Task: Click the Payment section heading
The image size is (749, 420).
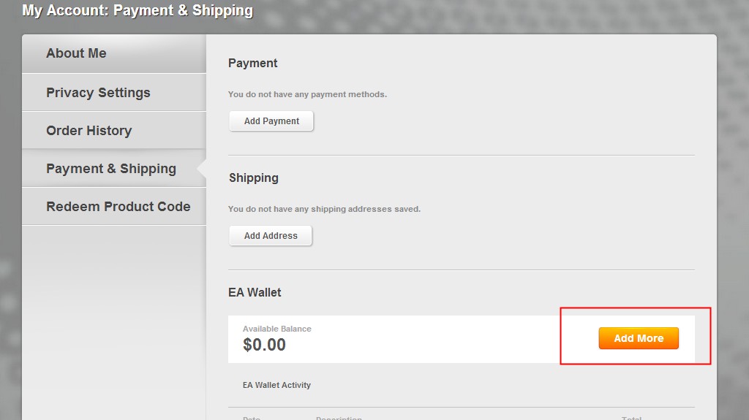Action: tap(252, 64)
